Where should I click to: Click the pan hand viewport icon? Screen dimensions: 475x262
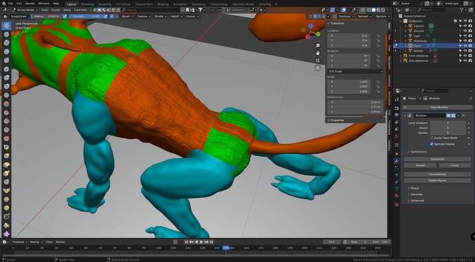coord(317,53)
